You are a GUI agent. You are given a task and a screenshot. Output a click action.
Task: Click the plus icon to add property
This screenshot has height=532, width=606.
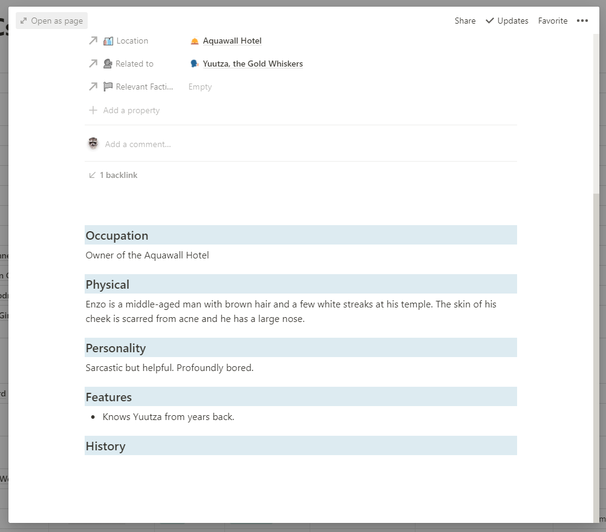point(93,110)
